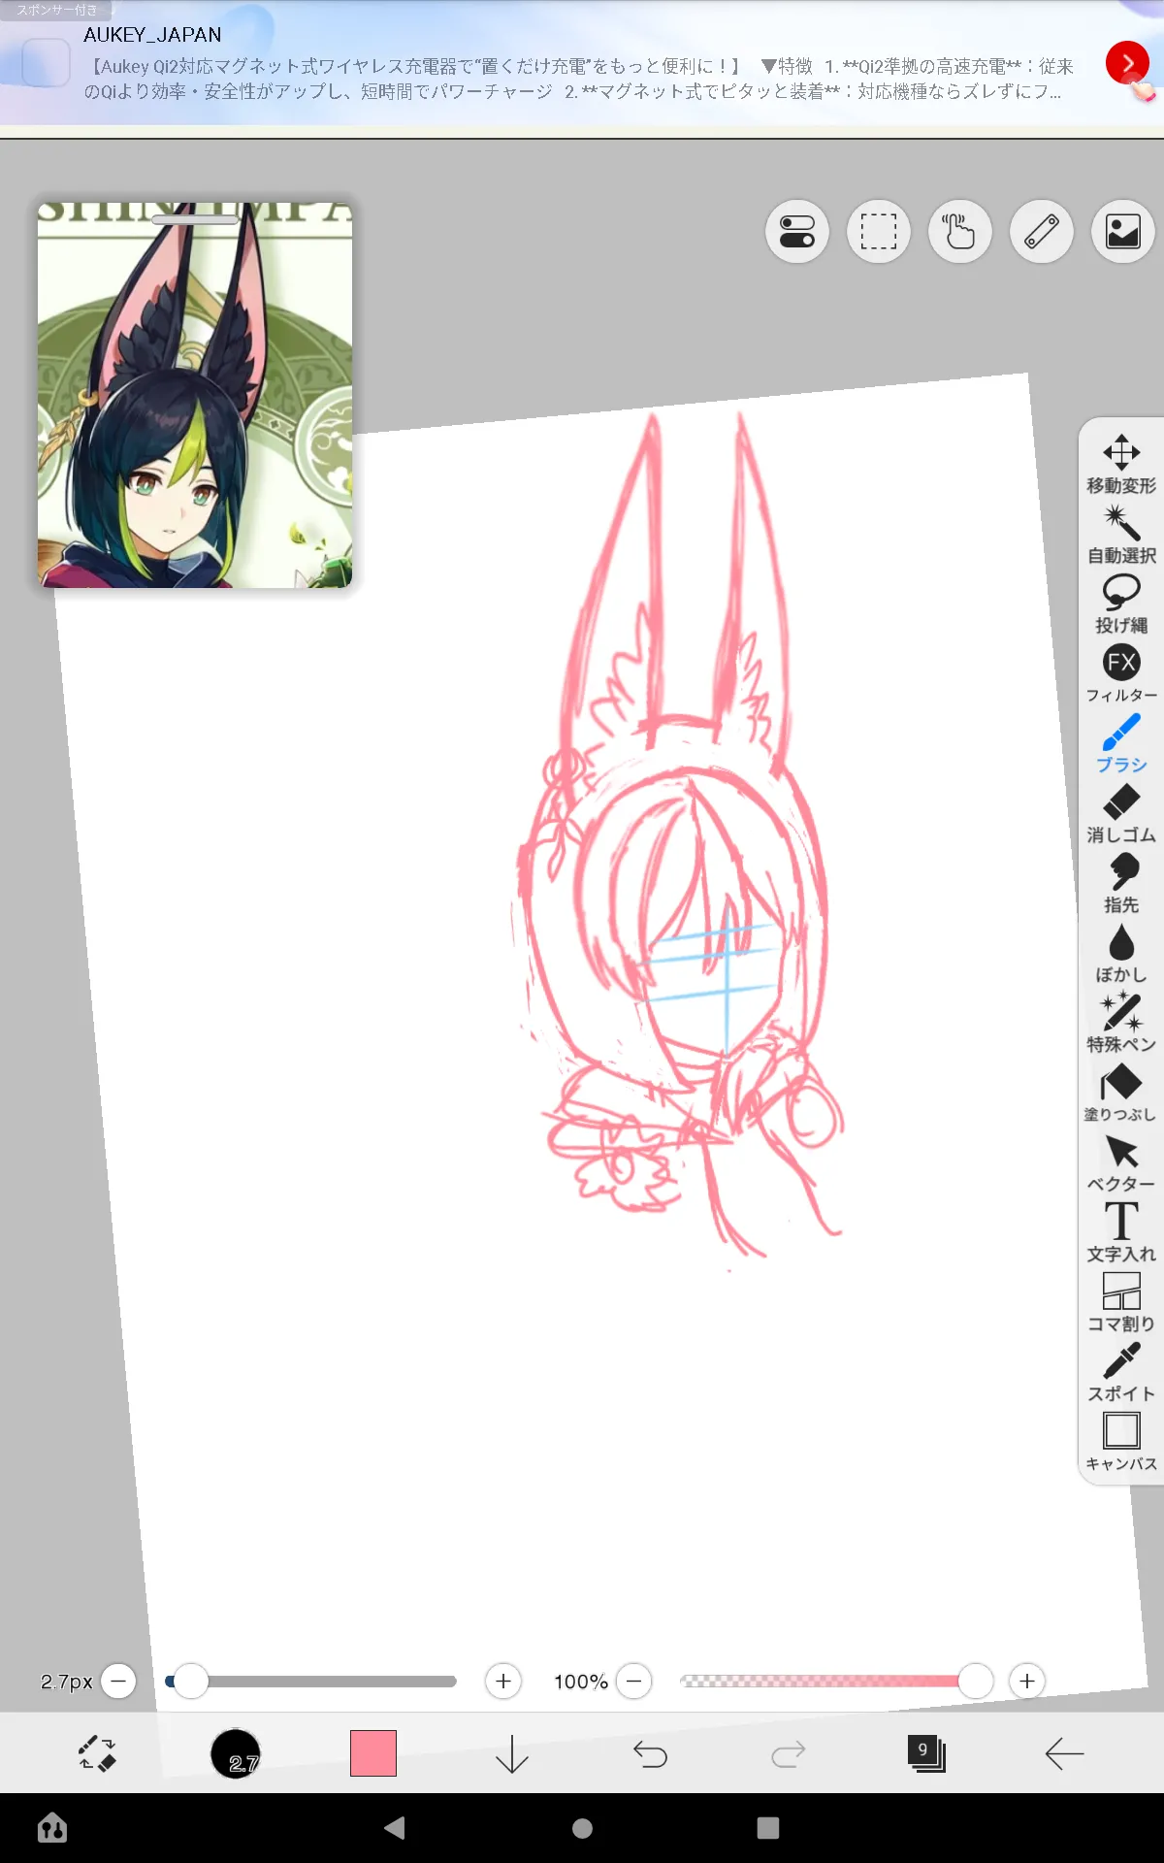
Task: Increase brush size with plus button
Action: tap(503, 1681)
